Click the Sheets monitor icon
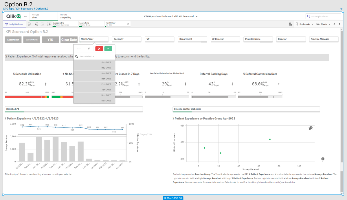Viewport: 347px width, 200px height. (318, 24)
